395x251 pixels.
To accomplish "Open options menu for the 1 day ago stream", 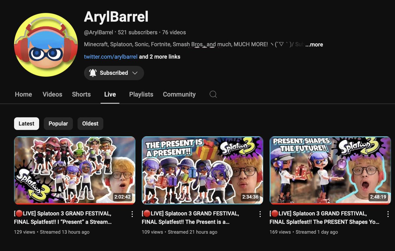I will pyautogui.click(x=387, y=214).
